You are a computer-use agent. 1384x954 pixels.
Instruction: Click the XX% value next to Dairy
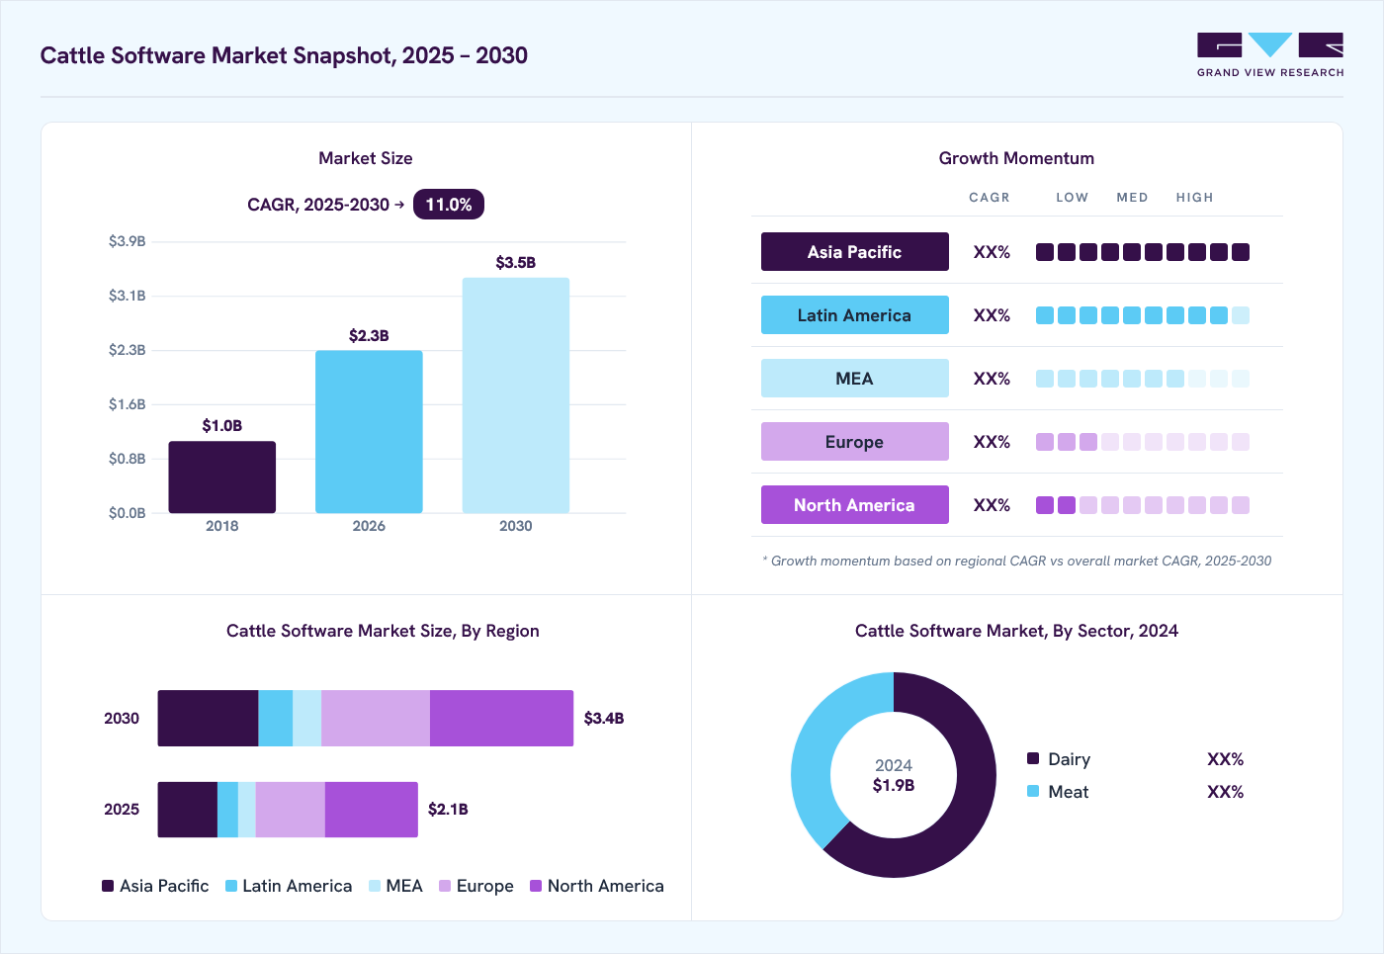coord(1225,759)
